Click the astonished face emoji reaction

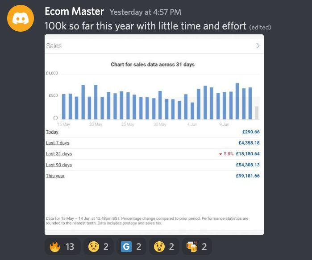point(164,246)
